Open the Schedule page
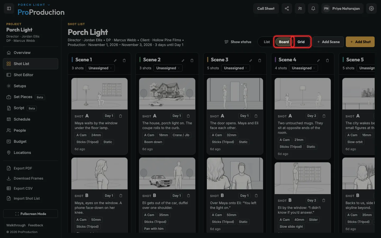The width and height of the screenshot is (381, 238). point(30,119)
